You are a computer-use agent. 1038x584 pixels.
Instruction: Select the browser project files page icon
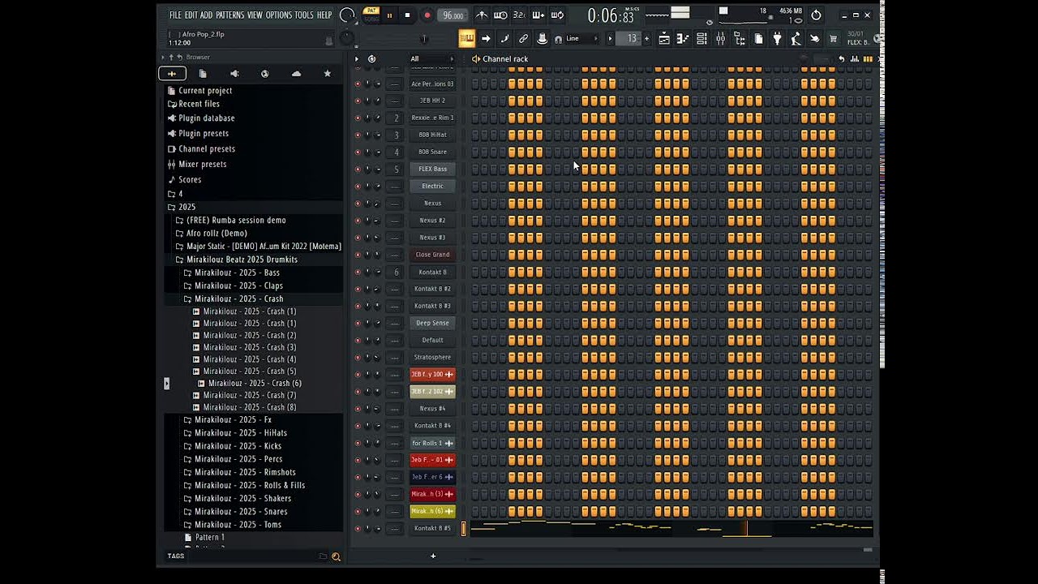(x=203, y=74)
